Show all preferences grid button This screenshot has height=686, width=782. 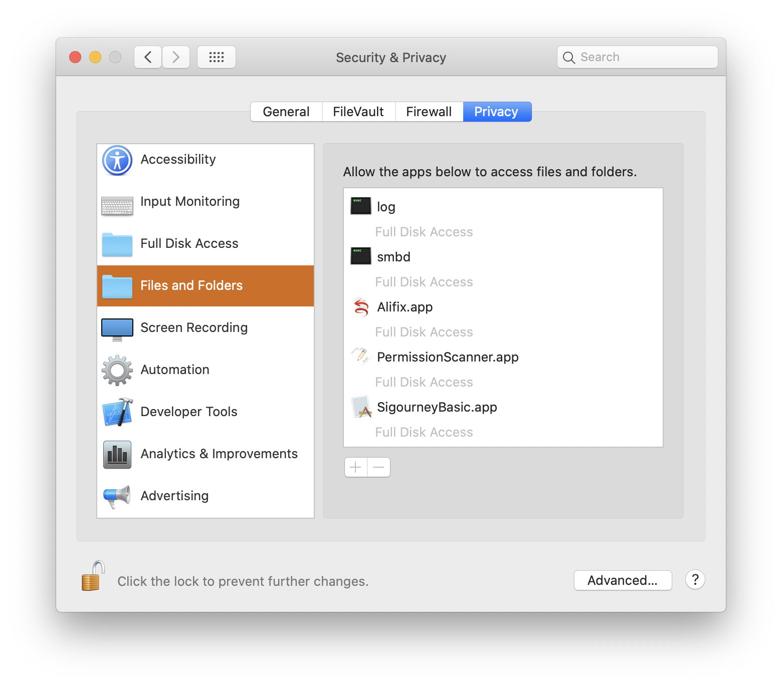click(216, 57)
